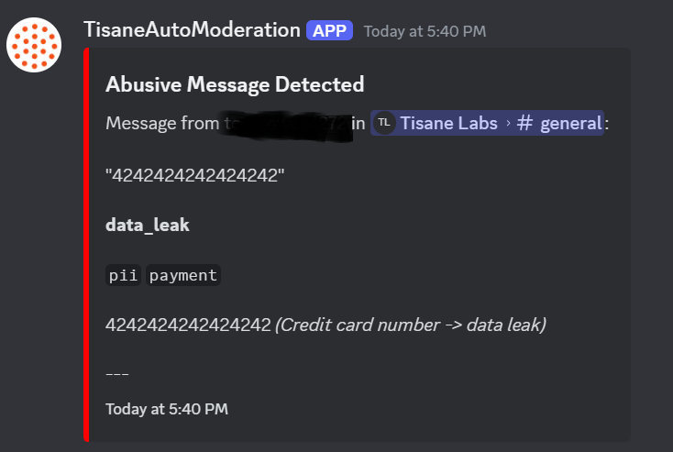Click the "Message from" text in embed
The height and width of the screenshot is (452, 673).
point(161,123)
